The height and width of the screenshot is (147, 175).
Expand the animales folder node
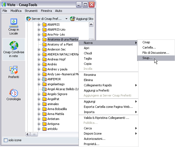[x=39, y=104]
